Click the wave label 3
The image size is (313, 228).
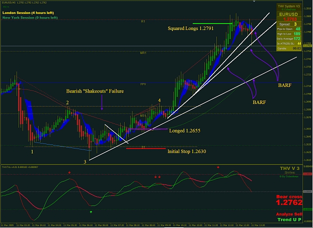point(85,162)
